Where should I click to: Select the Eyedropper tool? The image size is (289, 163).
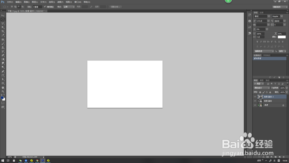(x=3, y=35)
